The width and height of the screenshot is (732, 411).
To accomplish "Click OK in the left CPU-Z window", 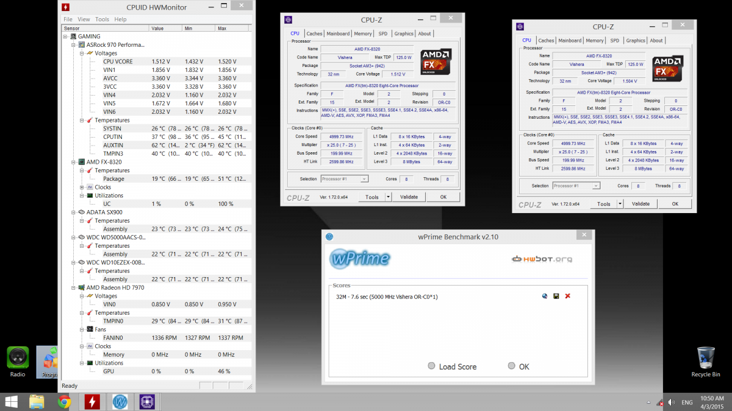I will click(443, 197).
